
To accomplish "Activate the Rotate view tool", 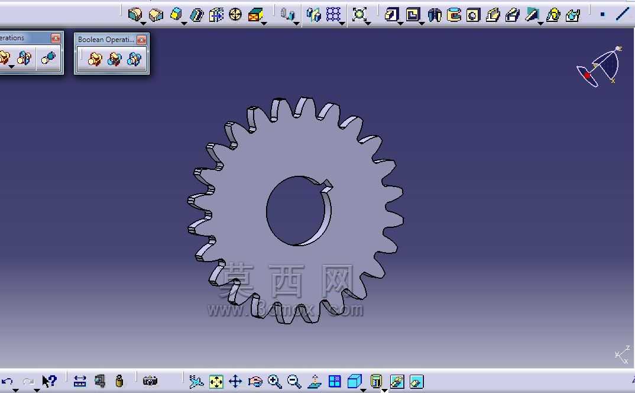I will pyautogui.click(x=255, y=382).
